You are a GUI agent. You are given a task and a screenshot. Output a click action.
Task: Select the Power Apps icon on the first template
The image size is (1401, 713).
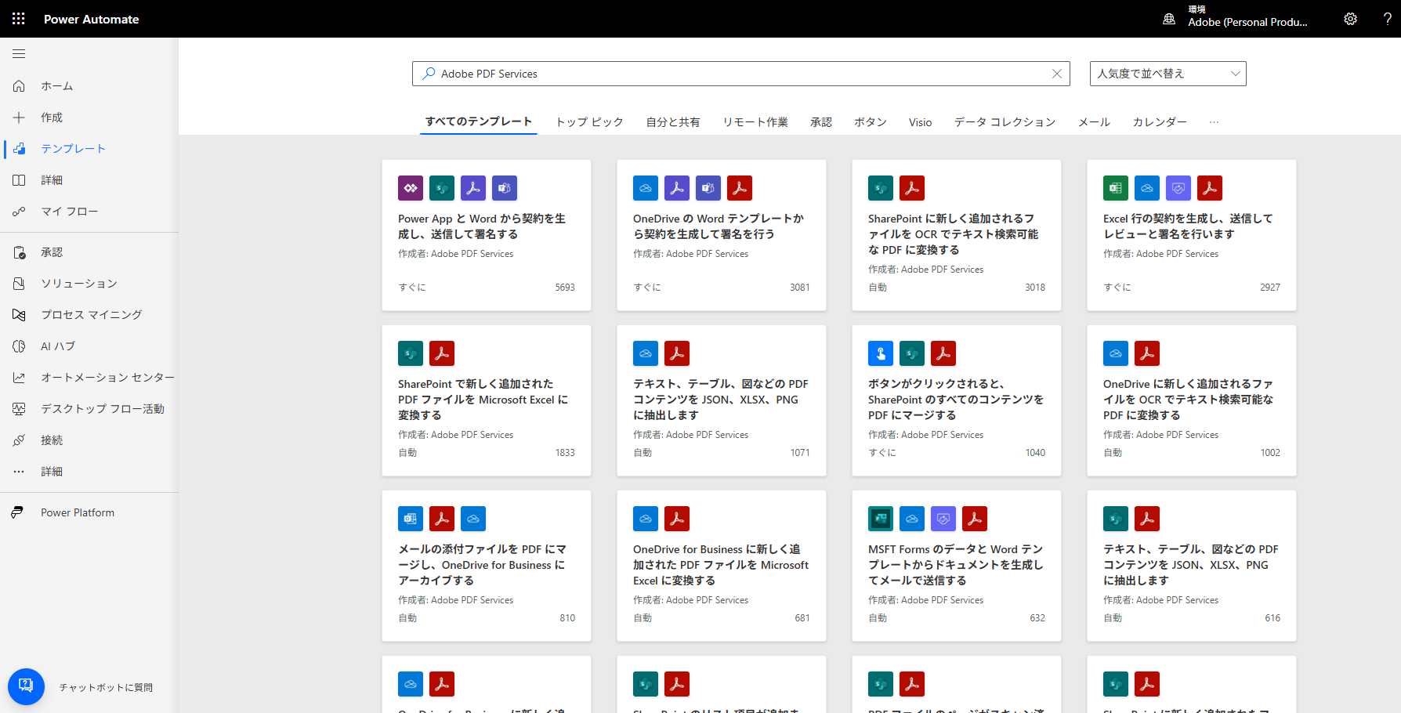click(x=410, y=188)
